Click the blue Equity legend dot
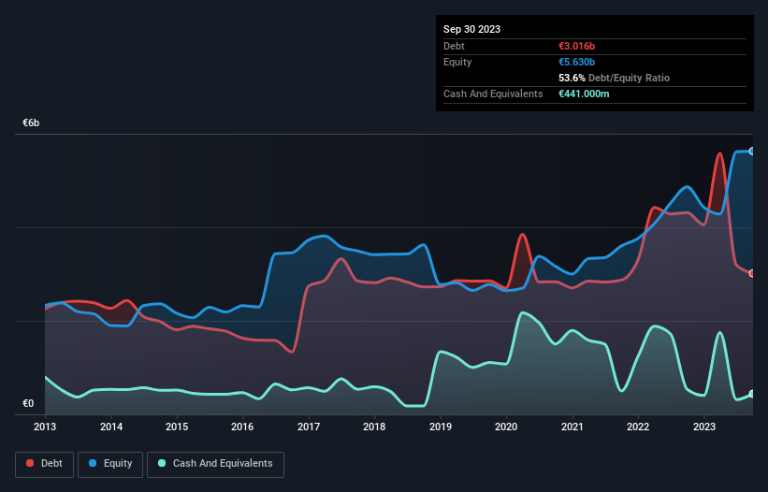Screen dimensions: 768x492 [x=93, y=463]
